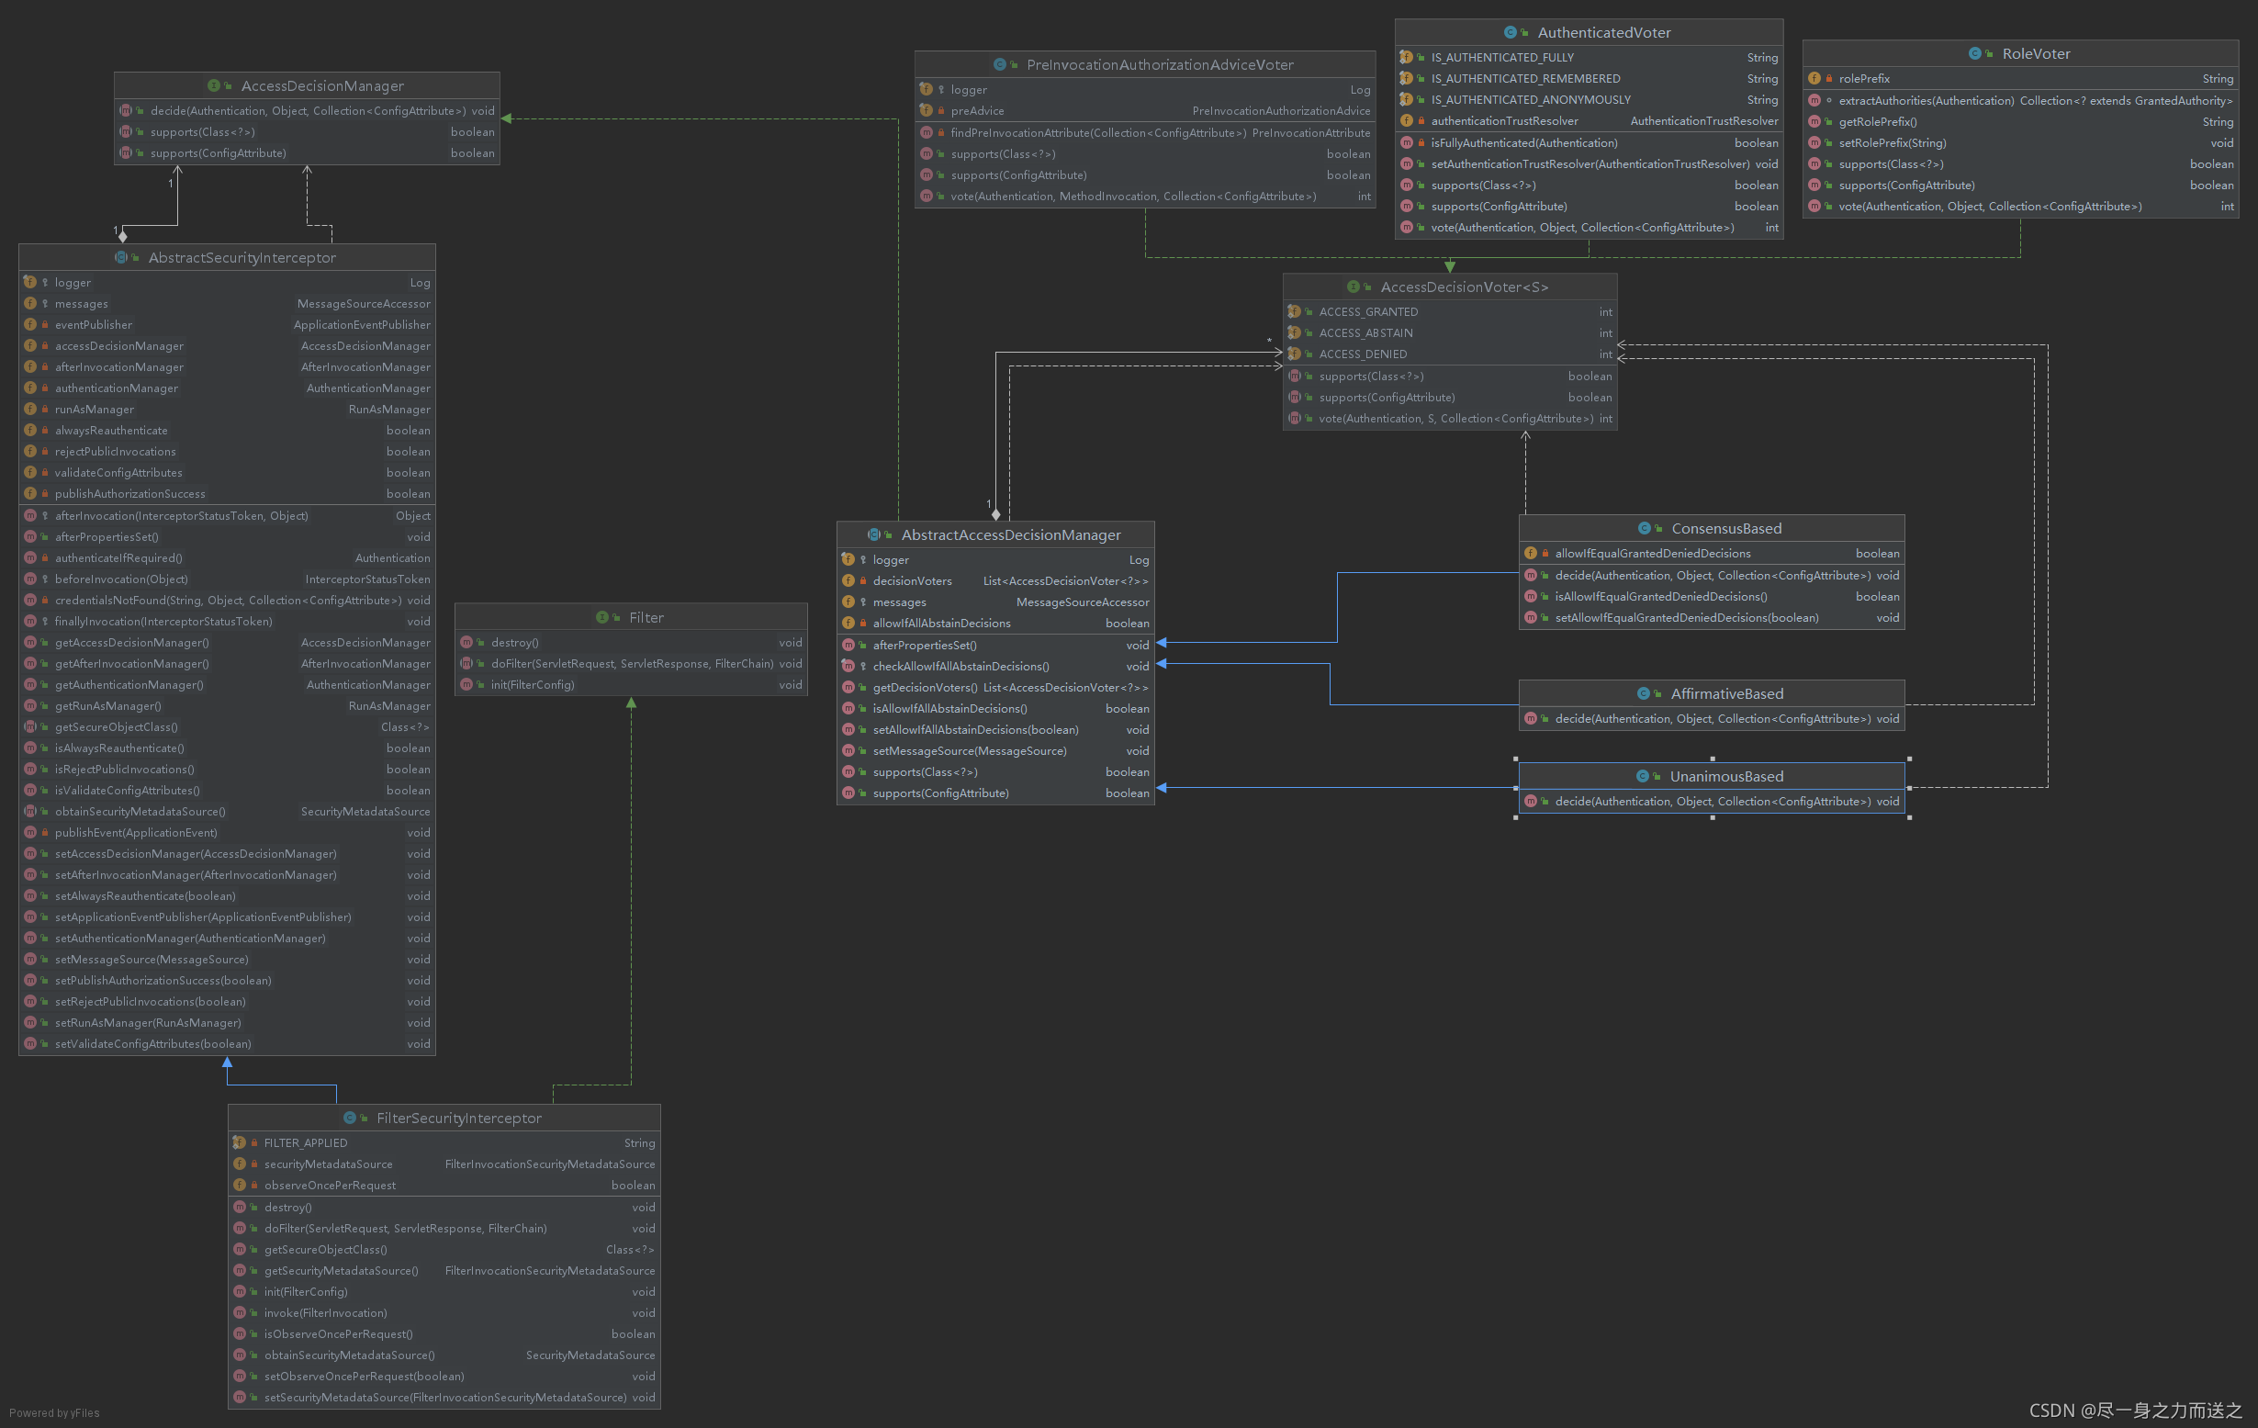Click the field icon beside rolePrefix
This screenshot has height=1428, width=2258.
pyautogui.click(x=1814, y=79)
